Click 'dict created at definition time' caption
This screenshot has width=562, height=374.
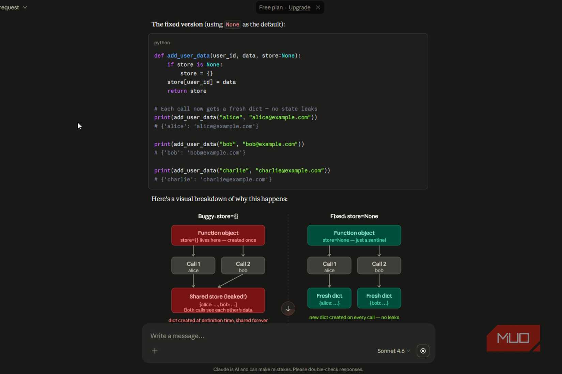[218, 320]
